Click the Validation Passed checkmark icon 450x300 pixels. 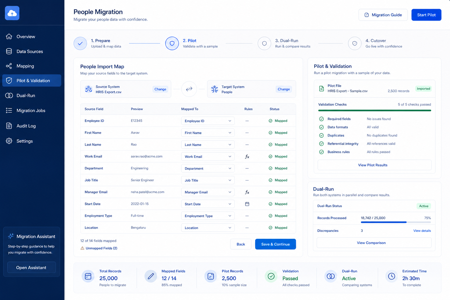[271, 276]
